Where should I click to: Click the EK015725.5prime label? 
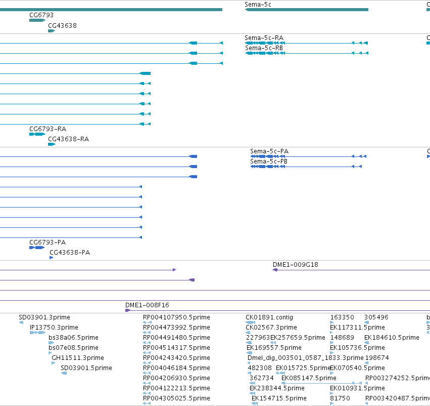tap(303, 368)
